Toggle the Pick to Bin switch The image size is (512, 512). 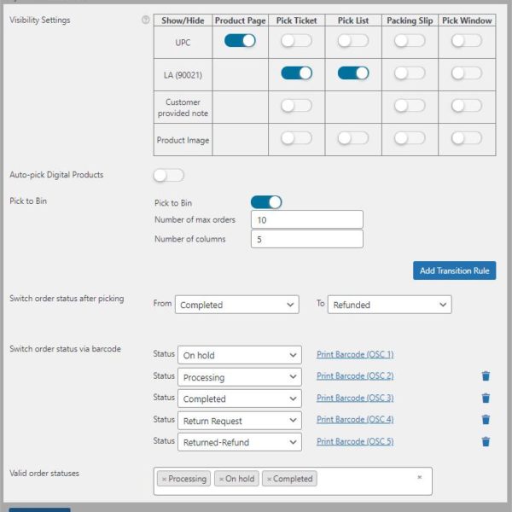[x=265, y=202]
